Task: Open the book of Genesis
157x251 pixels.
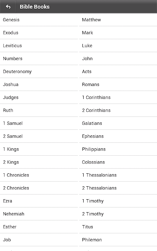Action: 39,20
